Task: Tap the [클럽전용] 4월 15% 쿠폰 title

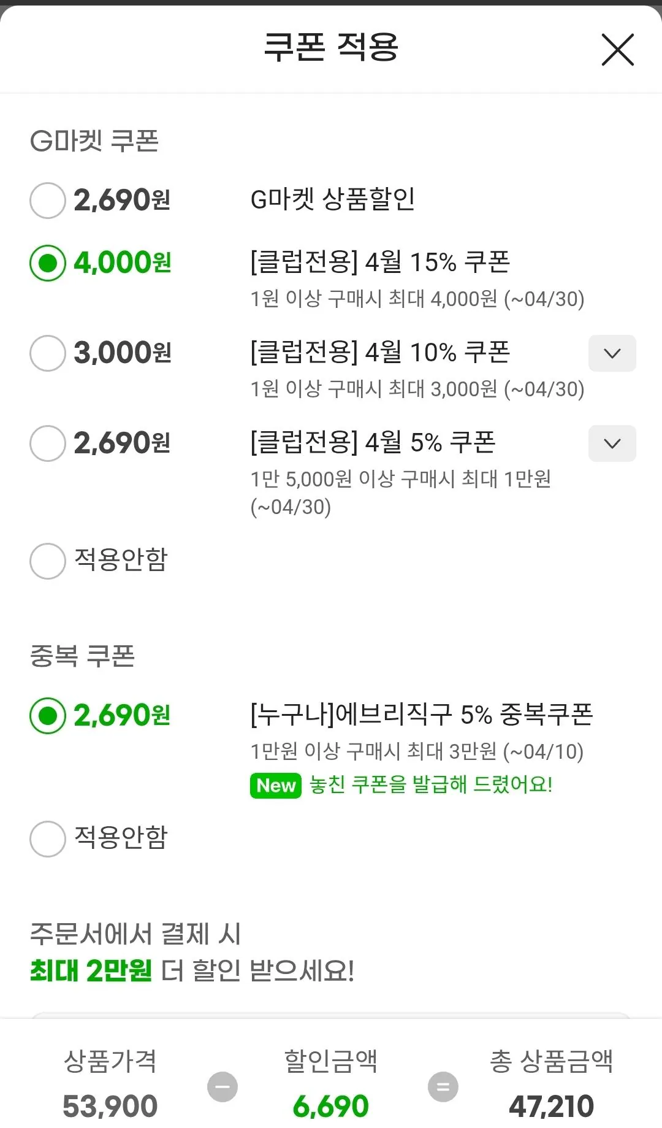Action: tap(380, 263)
